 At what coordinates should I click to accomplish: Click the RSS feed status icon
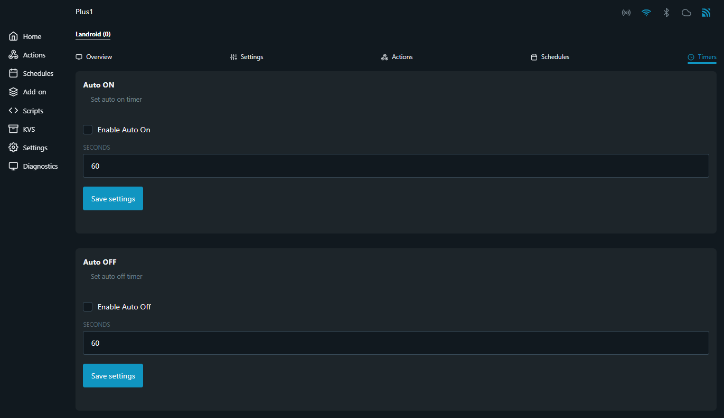pyautogui.click(x=706, y=13)
